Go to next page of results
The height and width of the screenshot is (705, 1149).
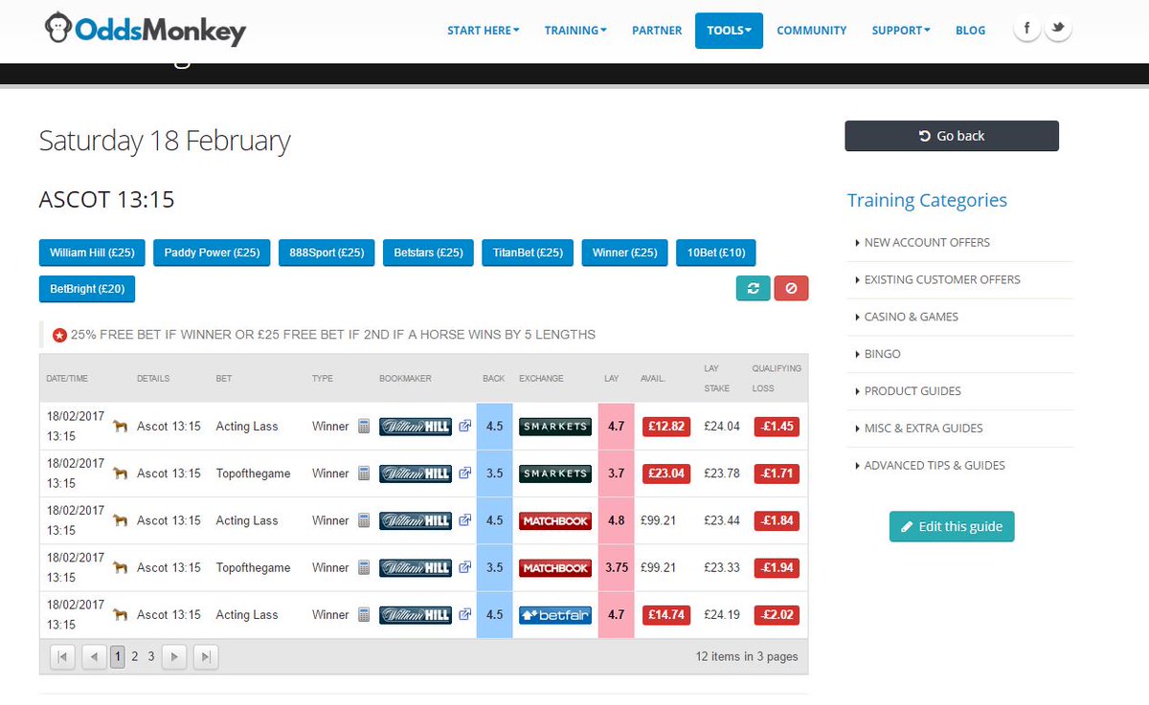(x=173, y=656)
